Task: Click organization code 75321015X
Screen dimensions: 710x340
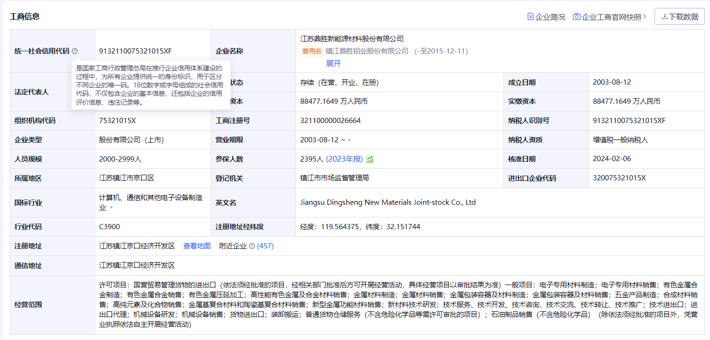Action: point(117,121)
